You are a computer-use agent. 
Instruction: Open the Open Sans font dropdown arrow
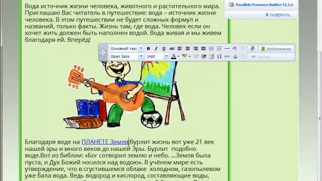[x=141, y=56]
